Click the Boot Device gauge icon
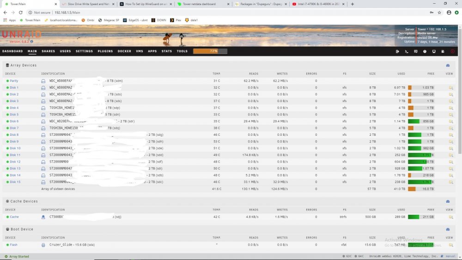 (448, 229)
